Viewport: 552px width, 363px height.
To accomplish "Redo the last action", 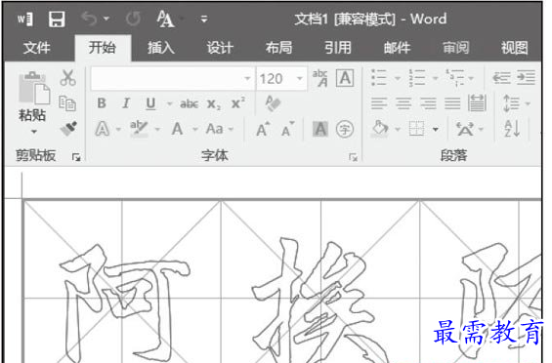I will point(134,19).
